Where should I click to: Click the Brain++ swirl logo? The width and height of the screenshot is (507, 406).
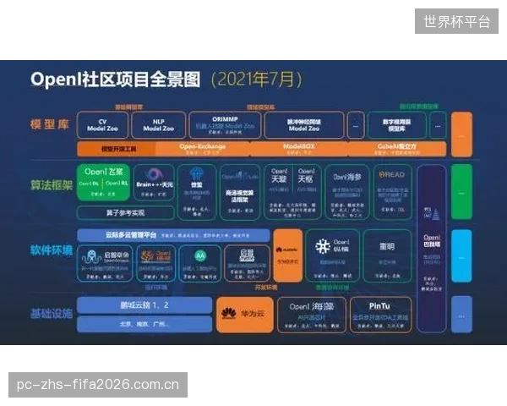pos(154,174)
